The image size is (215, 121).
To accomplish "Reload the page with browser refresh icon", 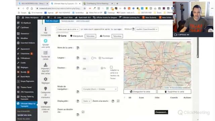I will pos(28,8).
